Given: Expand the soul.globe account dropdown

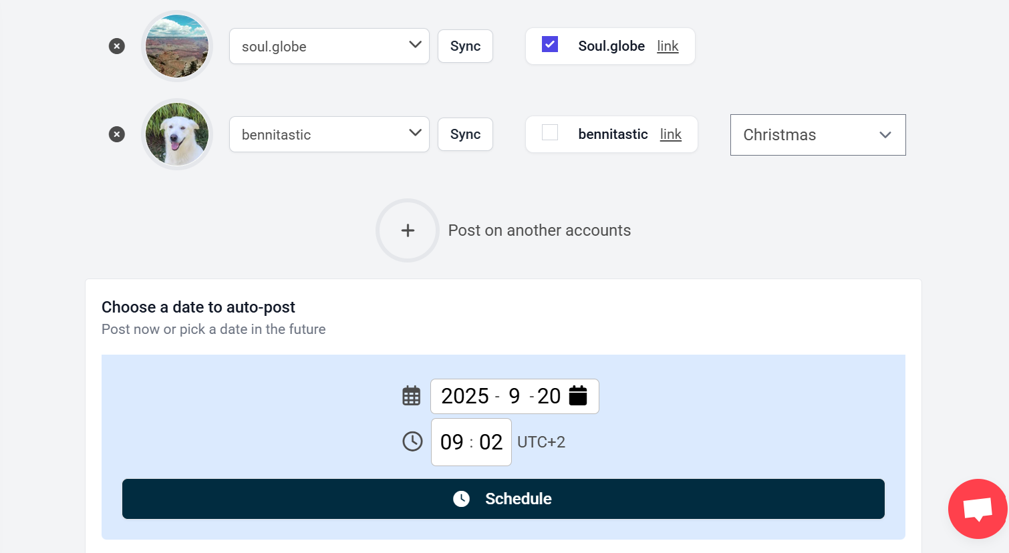Looking at the screenshot, I should click(329, 46).
